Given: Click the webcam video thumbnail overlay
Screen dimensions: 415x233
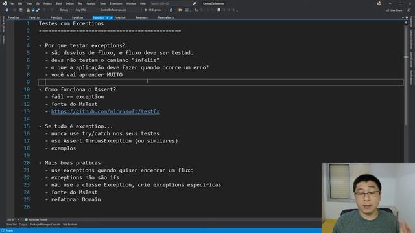Looking at the screenshot, I should (368, 198).
